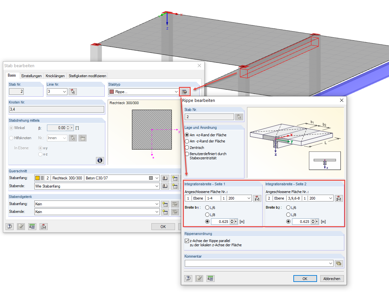Open Seite 1 connected surface dropdown
This screenshot has width=389, height=292.
(249, 198)
